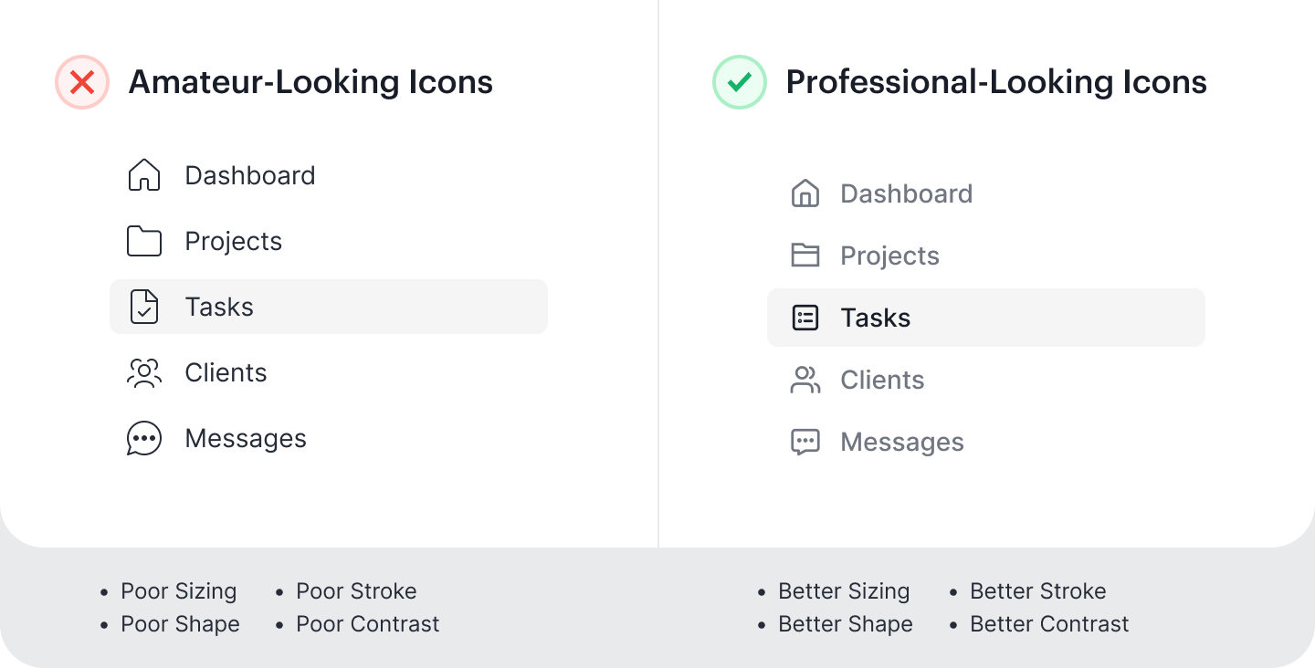Click the left panel Projects folder icon
The width and height of the screenshot is (1315, 668).
tap(144, 242)
